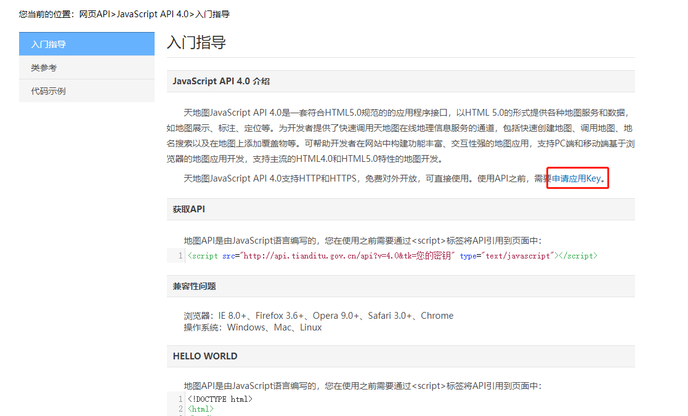688x416 pixels.
Task: Click the <html> code line
Action: click(x=201, y=409)
